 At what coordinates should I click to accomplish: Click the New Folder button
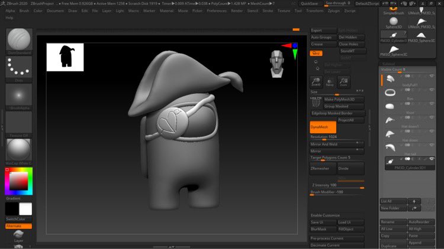[x=393, y=208]
